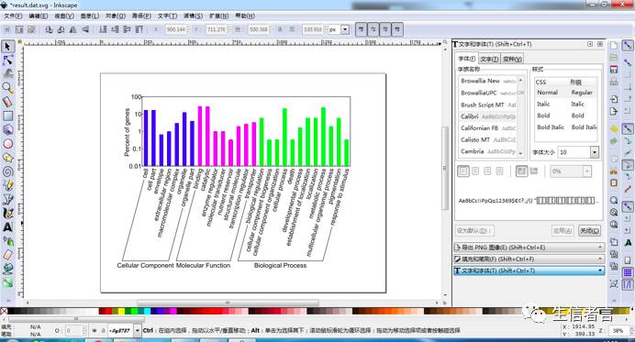
Task: Toggle horizontal text orientation button
Action: [x=521, y=171]
